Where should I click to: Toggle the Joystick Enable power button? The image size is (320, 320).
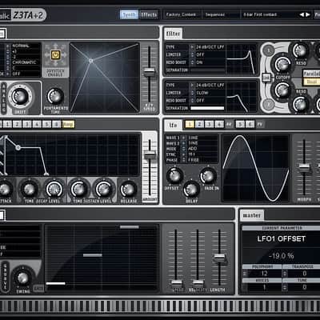click(x=55, y=55)
